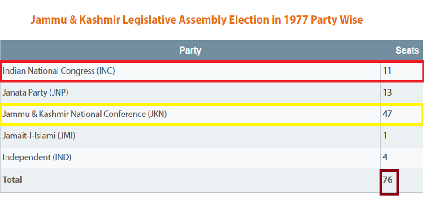The image size is (424, 222).
Task: Click the (JKN) abbreviation text
Action: [x=157, y=114]
